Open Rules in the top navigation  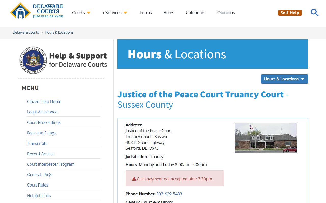point(169,13)
